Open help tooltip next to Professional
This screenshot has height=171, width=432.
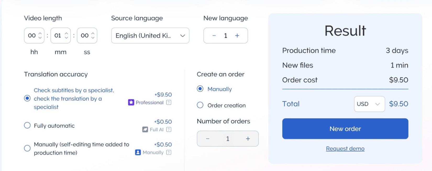point(169,102)
